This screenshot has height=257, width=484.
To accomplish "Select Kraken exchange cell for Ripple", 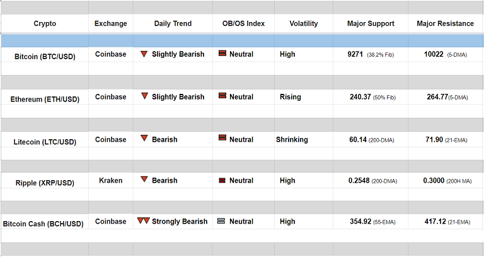I will point(110,181).
